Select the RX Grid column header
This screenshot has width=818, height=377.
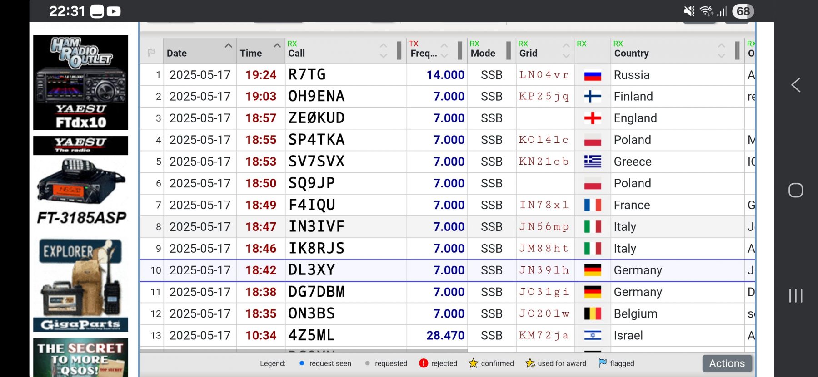coord(529,53)
